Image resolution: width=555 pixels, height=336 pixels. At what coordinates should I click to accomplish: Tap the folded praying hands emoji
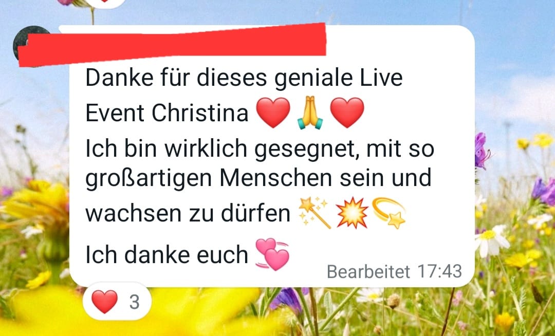point(310,113)
